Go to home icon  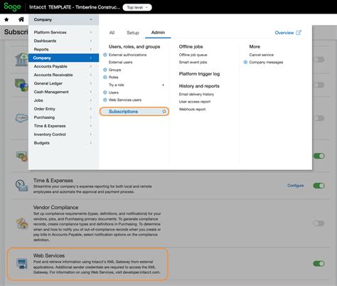21,19
